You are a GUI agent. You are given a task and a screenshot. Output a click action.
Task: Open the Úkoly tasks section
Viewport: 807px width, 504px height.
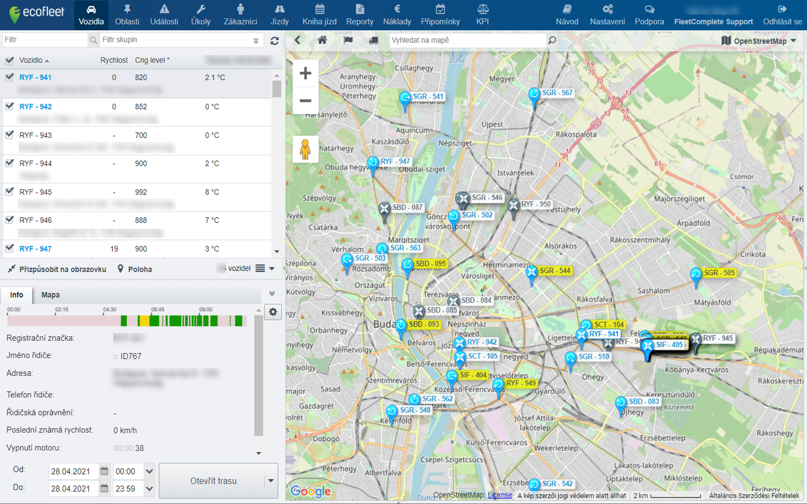201,15
